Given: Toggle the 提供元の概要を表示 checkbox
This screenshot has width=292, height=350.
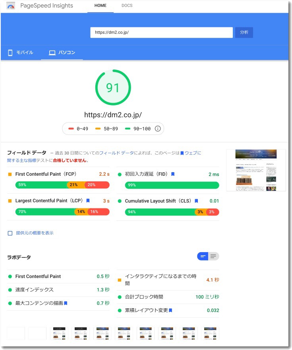Looking at the screenshot, I should coord(10,233).
